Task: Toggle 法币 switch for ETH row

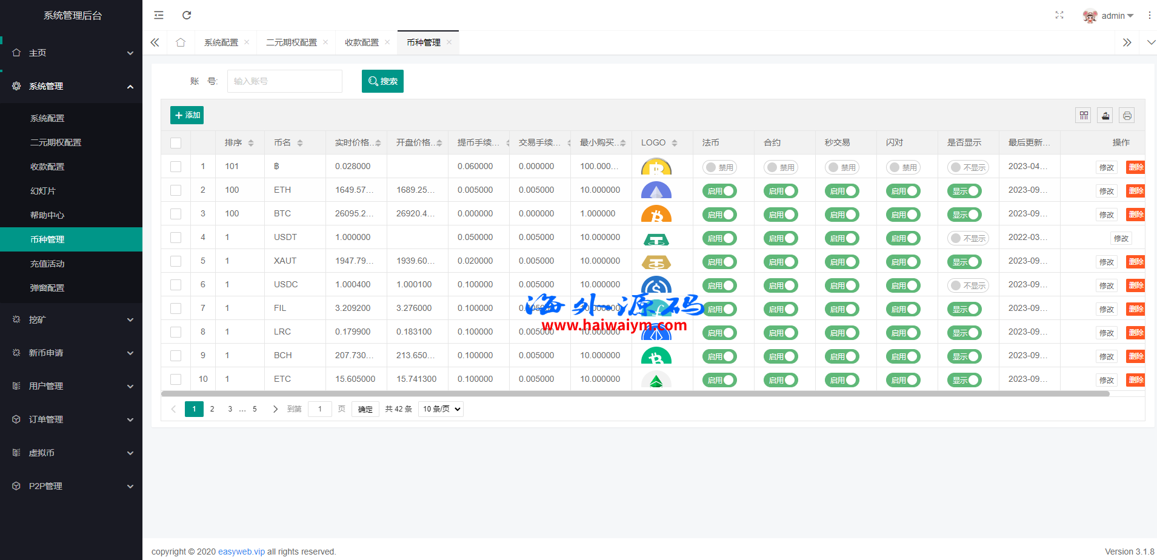Action: coord(719,191)
